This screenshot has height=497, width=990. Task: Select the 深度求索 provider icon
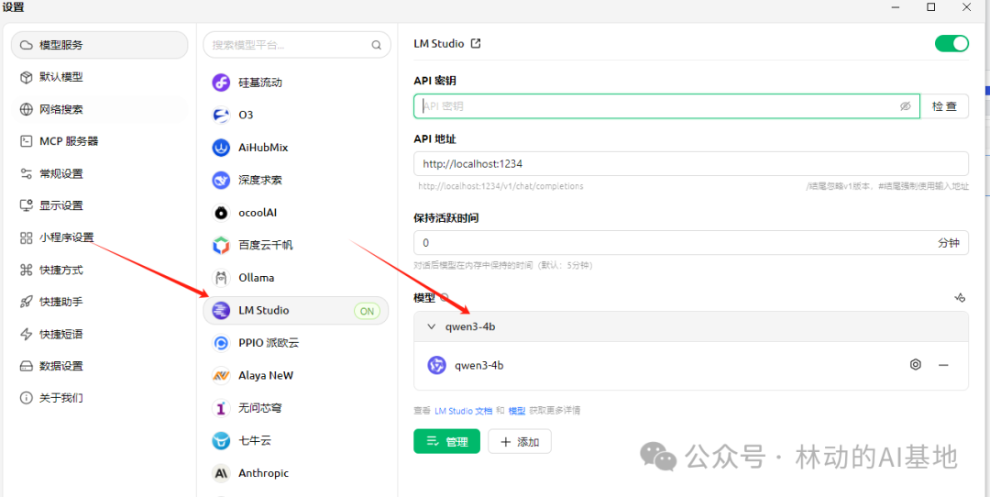pos(221,180)
